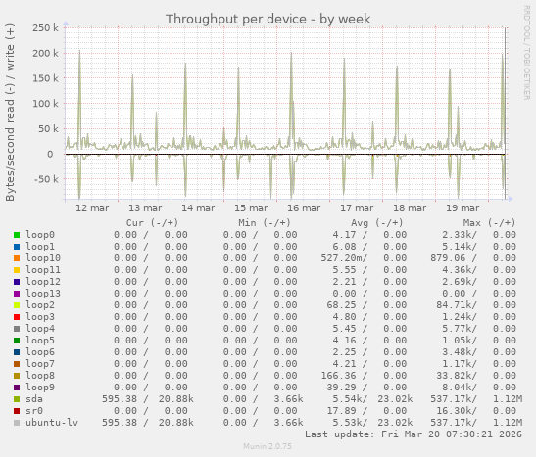Click the 19 mar read dip trough
536x457 pixels.
click(x=459, y=197)
